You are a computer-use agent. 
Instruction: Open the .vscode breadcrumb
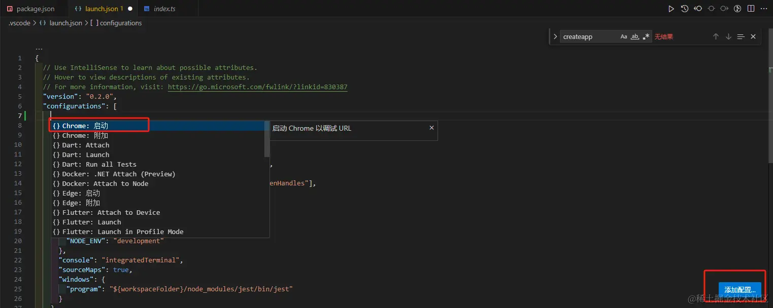pyautogui.click(x=19, y=23)
